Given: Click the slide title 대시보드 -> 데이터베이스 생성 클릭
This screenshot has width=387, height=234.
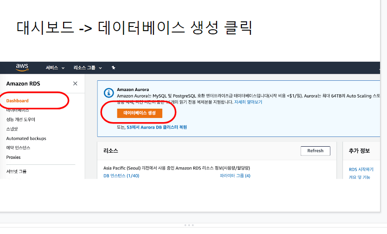Looking at the screenshot, I should [x=134, y=27].
